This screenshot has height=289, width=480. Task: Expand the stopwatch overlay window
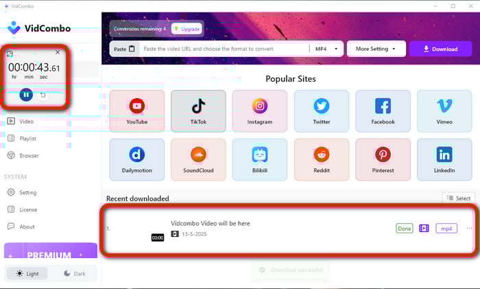(x=10, y=54)
